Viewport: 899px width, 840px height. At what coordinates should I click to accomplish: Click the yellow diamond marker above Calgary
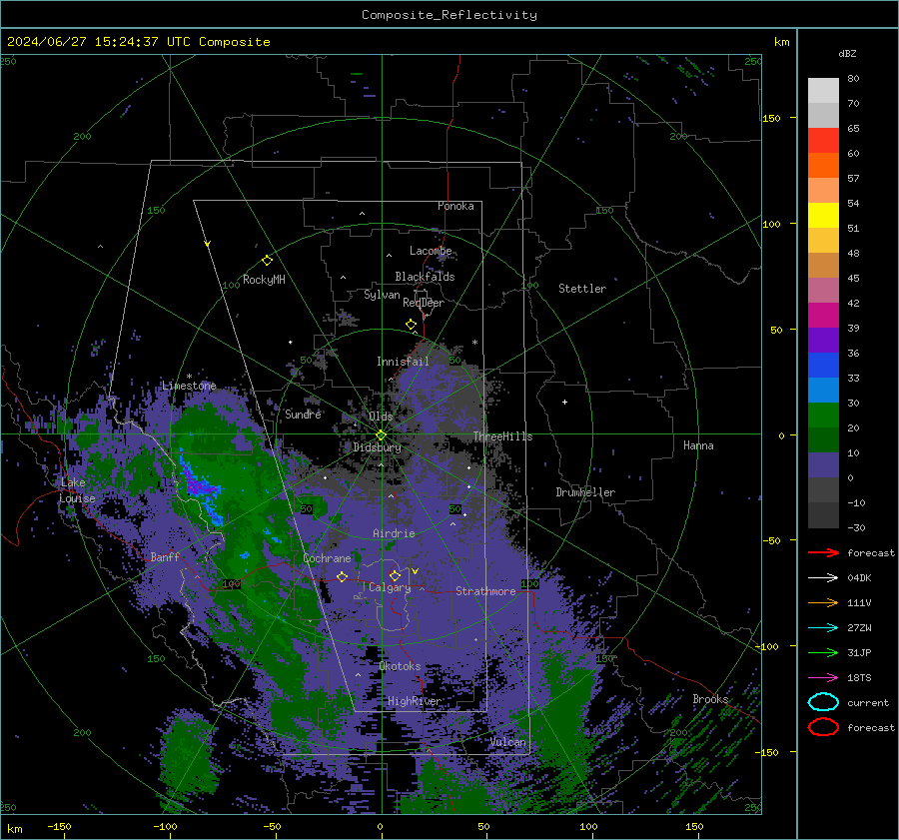coord(395,575)
